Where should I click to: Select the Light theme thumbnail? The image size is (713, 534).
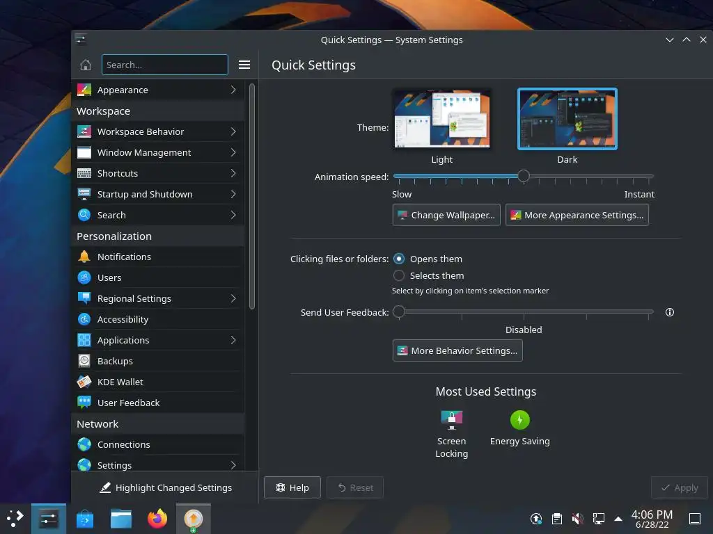point(442,119)
